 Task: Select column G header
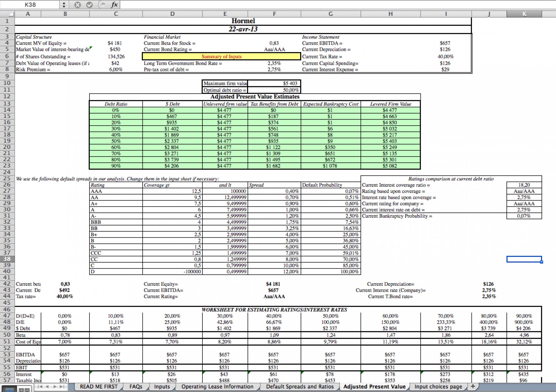[x=331, y=14]
